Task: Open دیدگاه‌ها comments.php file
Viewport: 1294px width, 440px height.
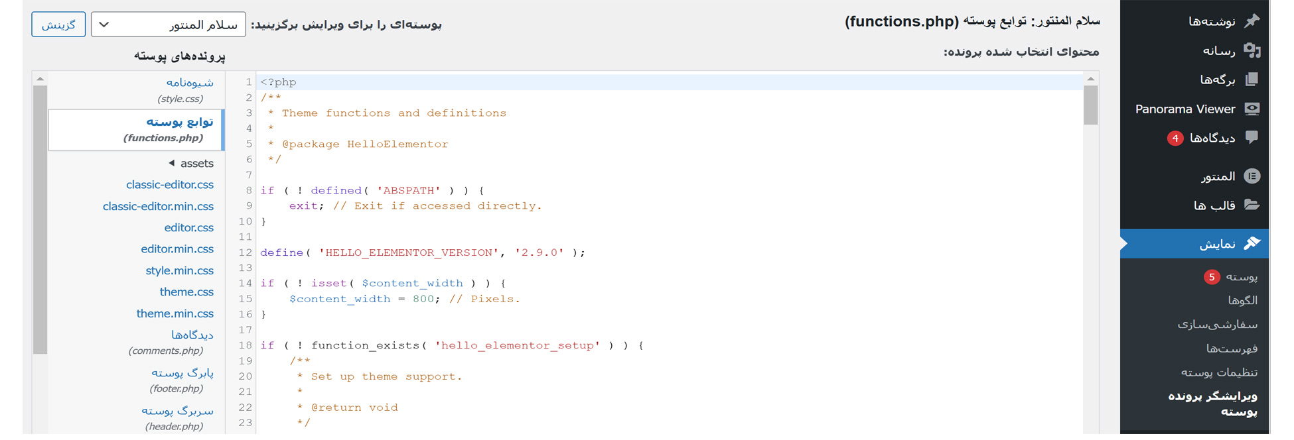Action: click(171, 342)
